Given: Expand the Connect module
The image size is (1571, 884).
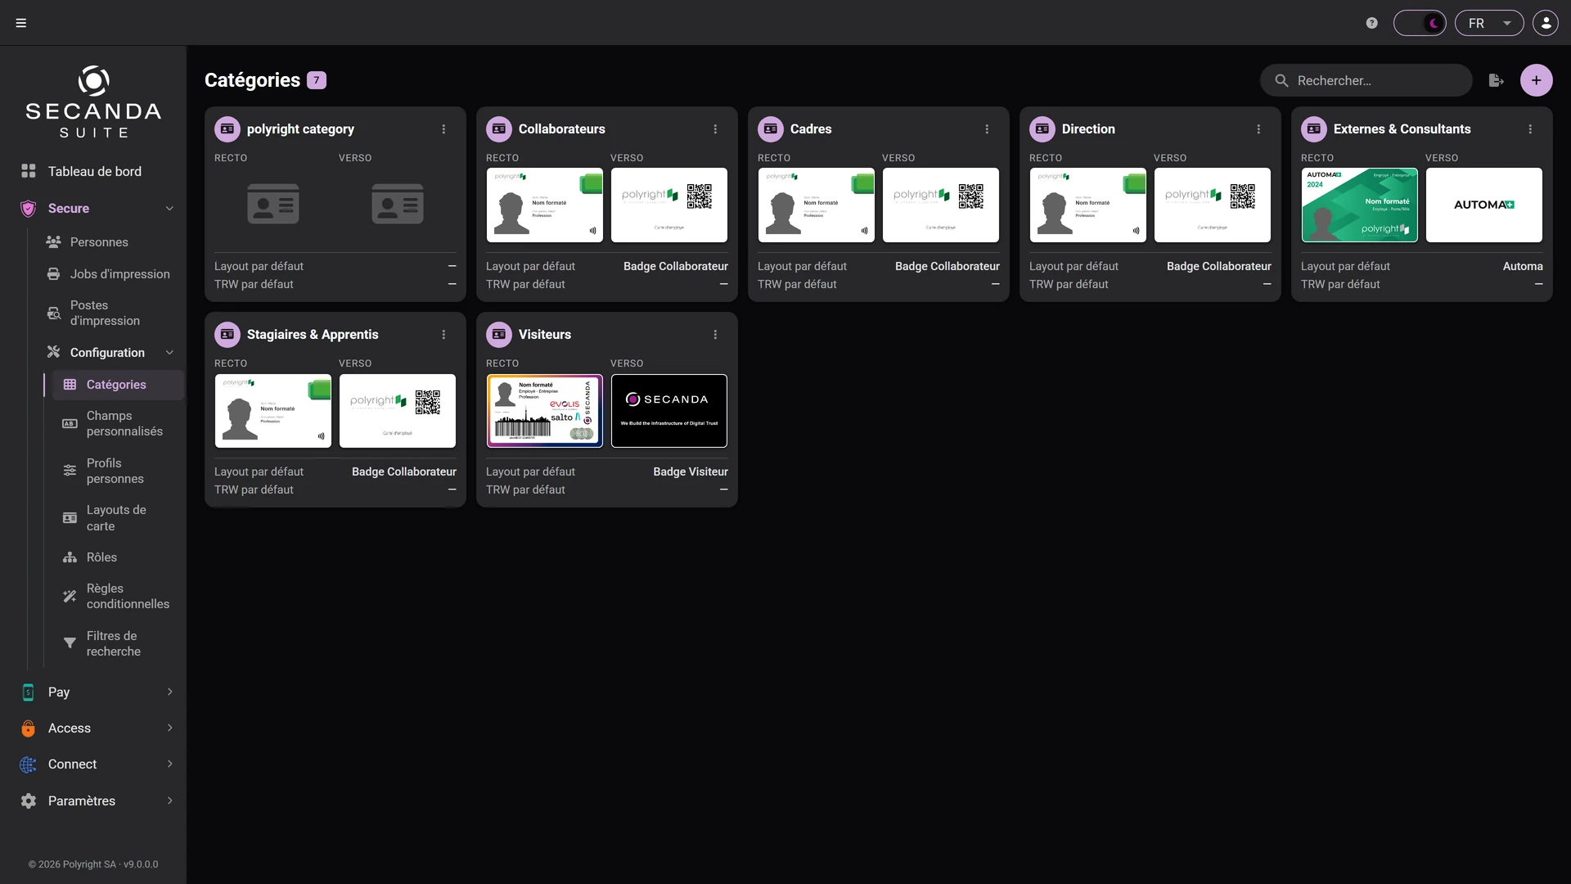Looking at the screenshot, I should pos(93,764).
